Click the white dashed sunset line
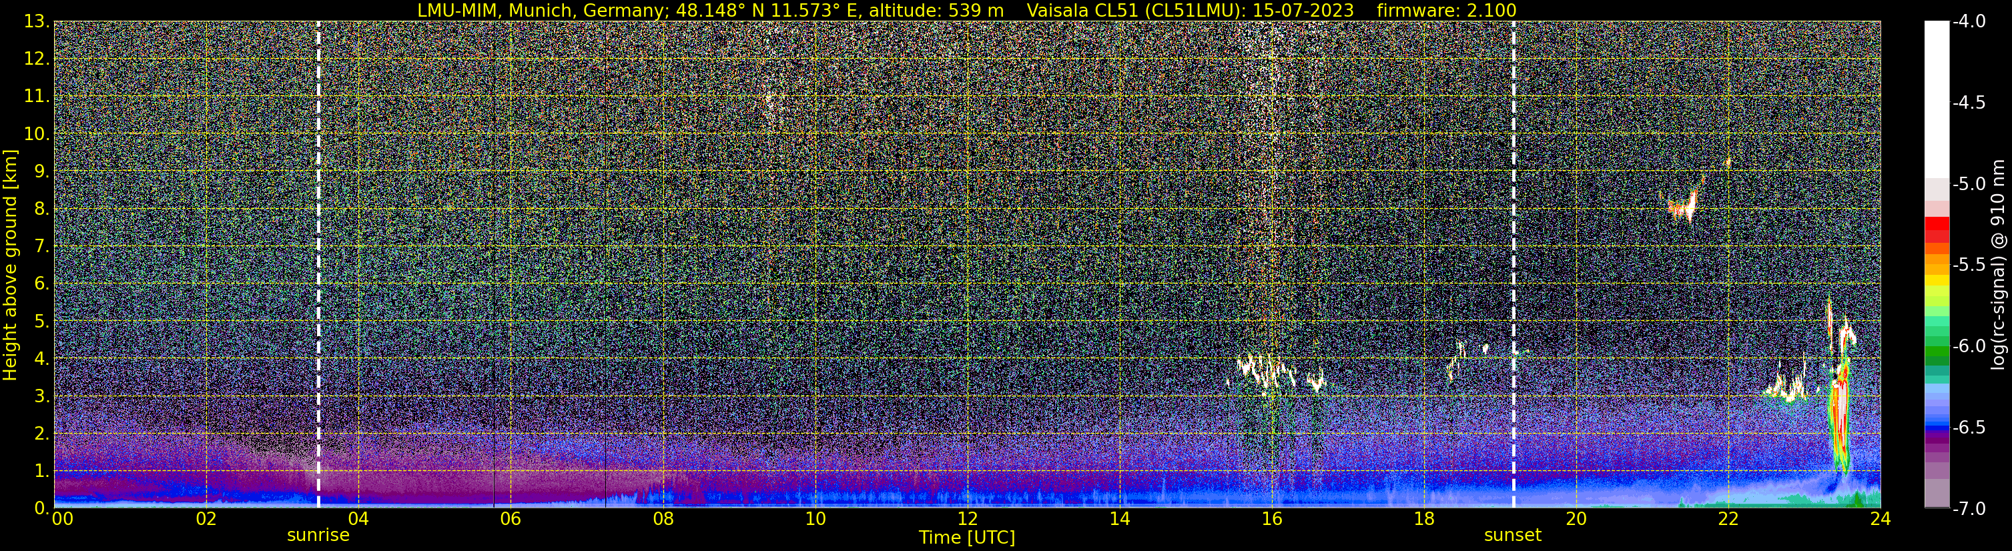The height and width of the screenshot is (551, 2012). [x=1513, y=265]
